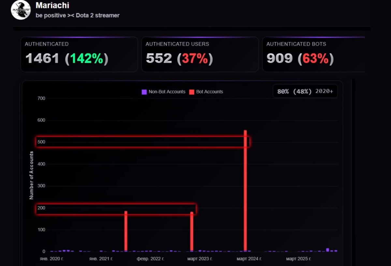Select the Authenticated Users 552 card
391x266 pixels.
(200, 54)
